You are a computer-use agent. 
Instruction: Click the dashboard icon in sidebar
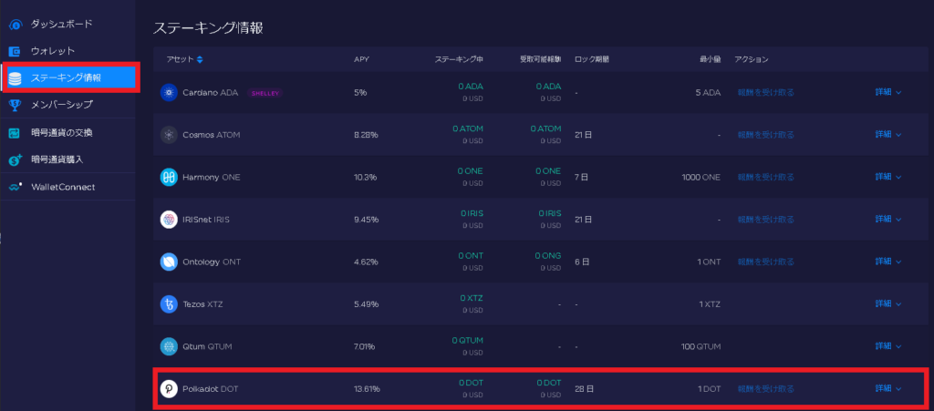click(16, 25)
